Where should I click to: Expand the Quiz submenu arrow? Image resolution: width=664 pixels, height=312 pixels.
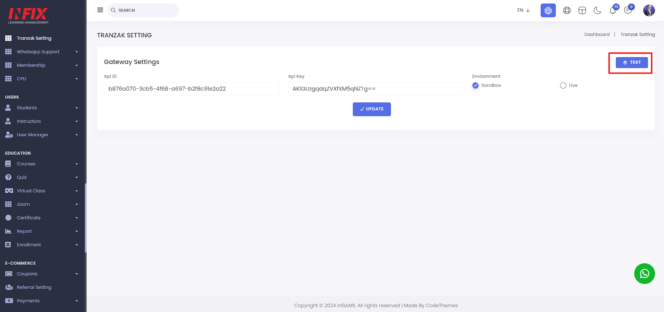pos(77,178)
